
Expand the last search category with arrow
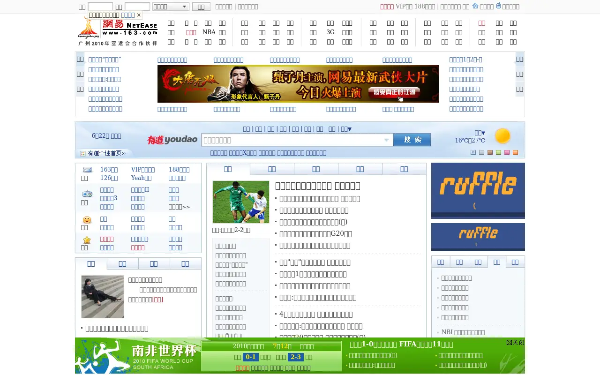[346, 129]
